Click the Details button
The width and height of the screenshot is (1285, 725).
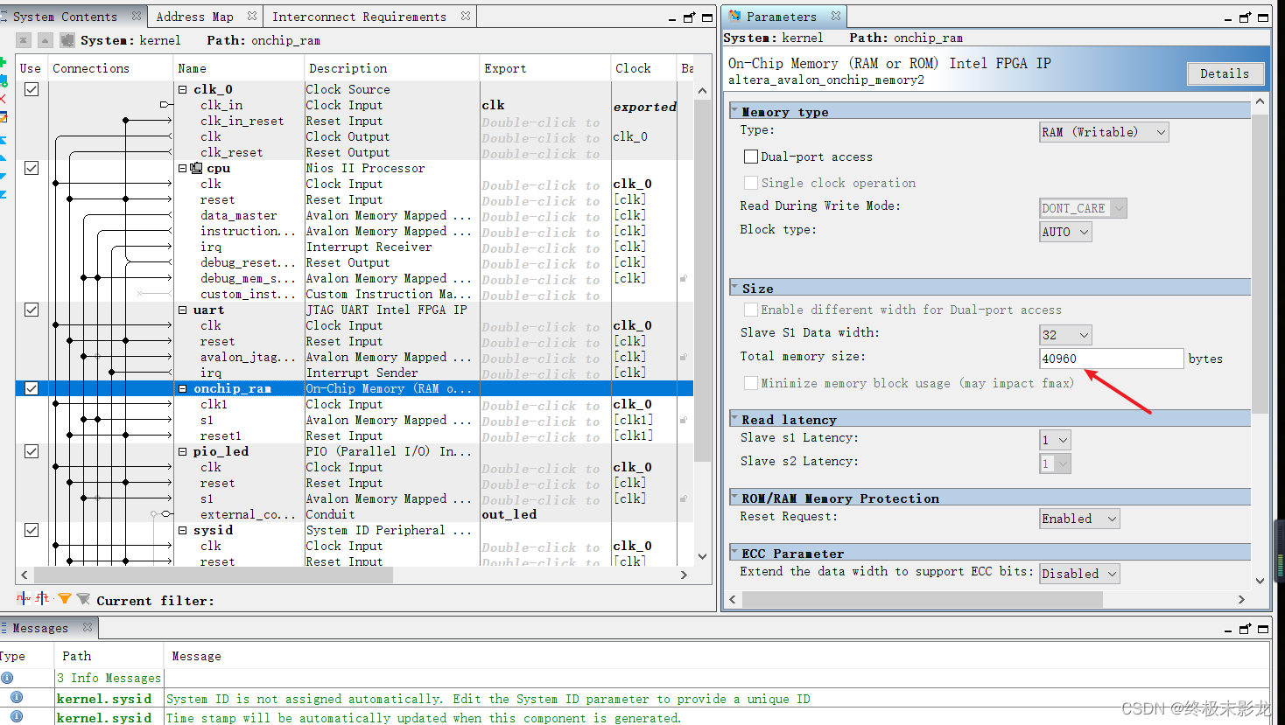[x=1225, y=73]
